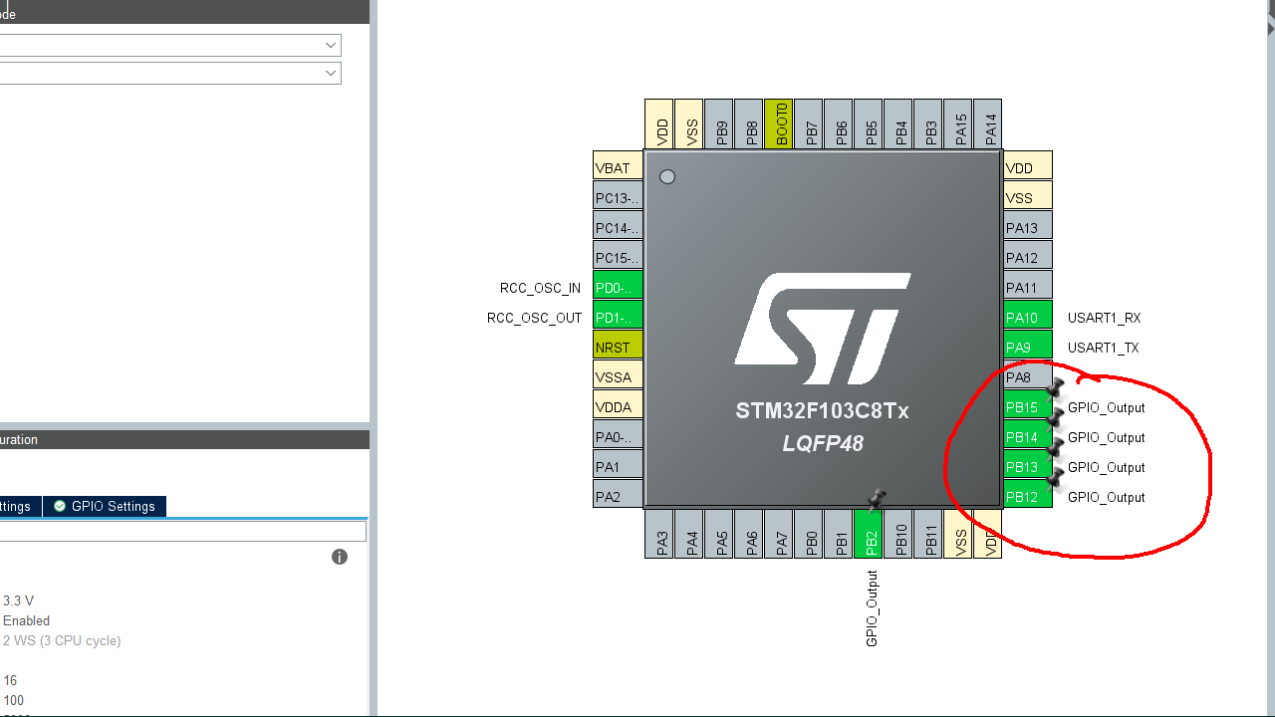This screenshot has height=717, width=1275.
Task: Click the PA8 pin above PB15
Action: (x=1022, y=377)
